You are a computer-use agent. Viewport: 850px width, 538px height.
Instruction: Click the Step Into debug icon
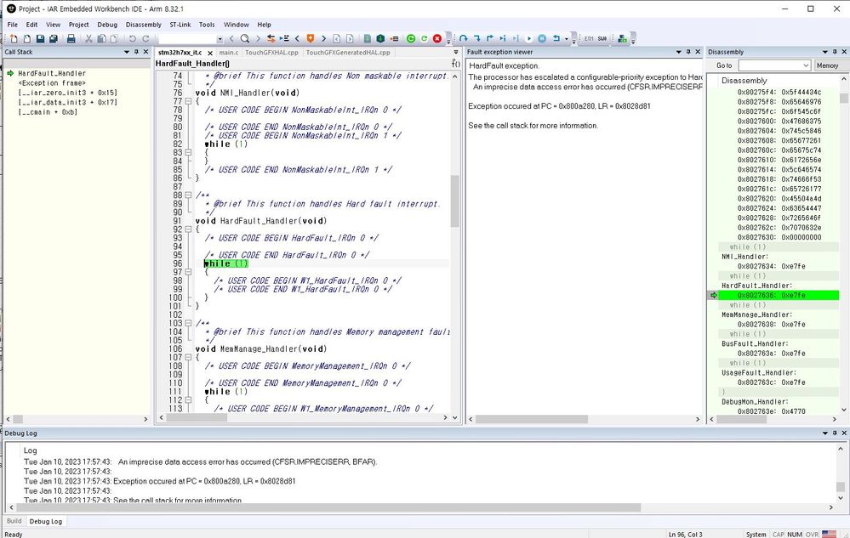point(477,38)
